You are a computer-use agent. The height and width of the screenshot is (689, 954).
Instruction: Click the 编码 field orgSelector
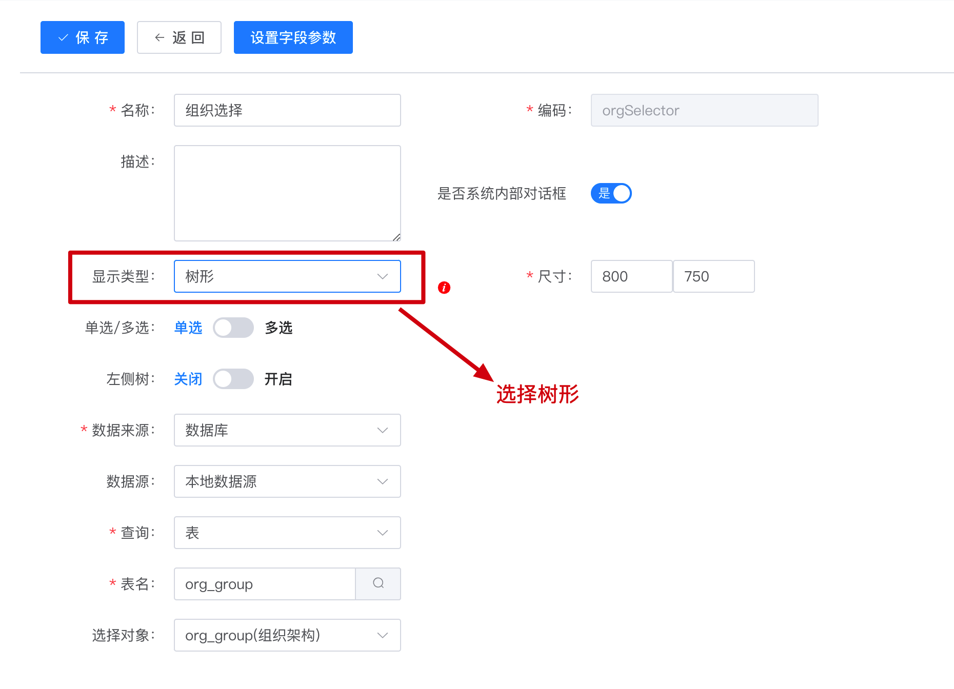pyautogui.click(x=705, y=110)
